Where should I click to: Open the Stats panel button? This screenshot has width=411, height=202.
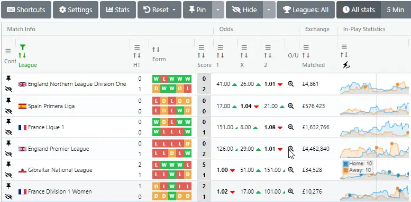(118, 10)
